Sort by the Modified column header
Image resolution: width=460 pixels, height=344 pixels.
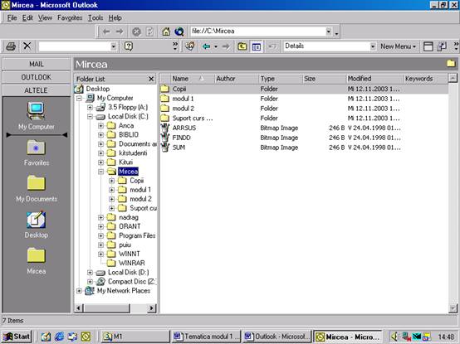374,79
